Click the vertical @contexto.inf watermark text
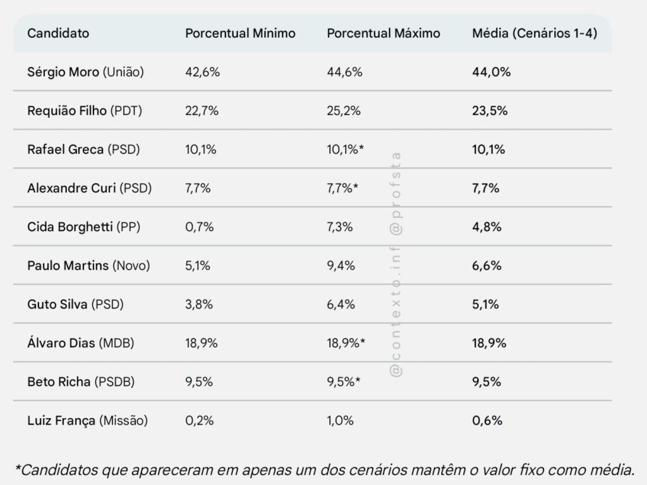647x485 pixels. point(397,265)
